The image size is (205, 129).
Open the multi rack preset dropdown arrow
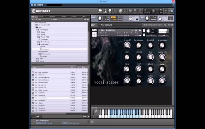pyautogui.click(x=99, y=25)
